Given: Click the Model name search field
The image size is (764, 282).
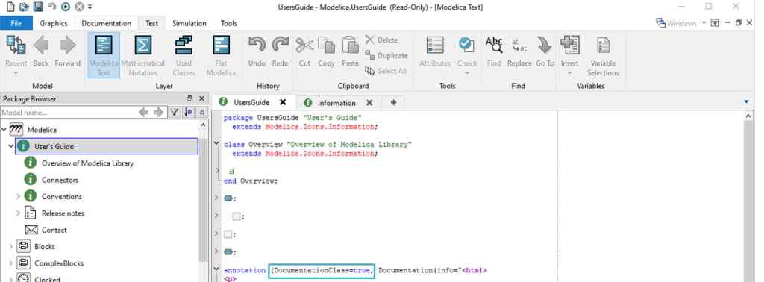Looking at the screenshot, I should (x=68, y=113).
